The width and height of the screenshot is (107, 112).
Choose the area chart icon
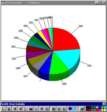pos(31,109)
